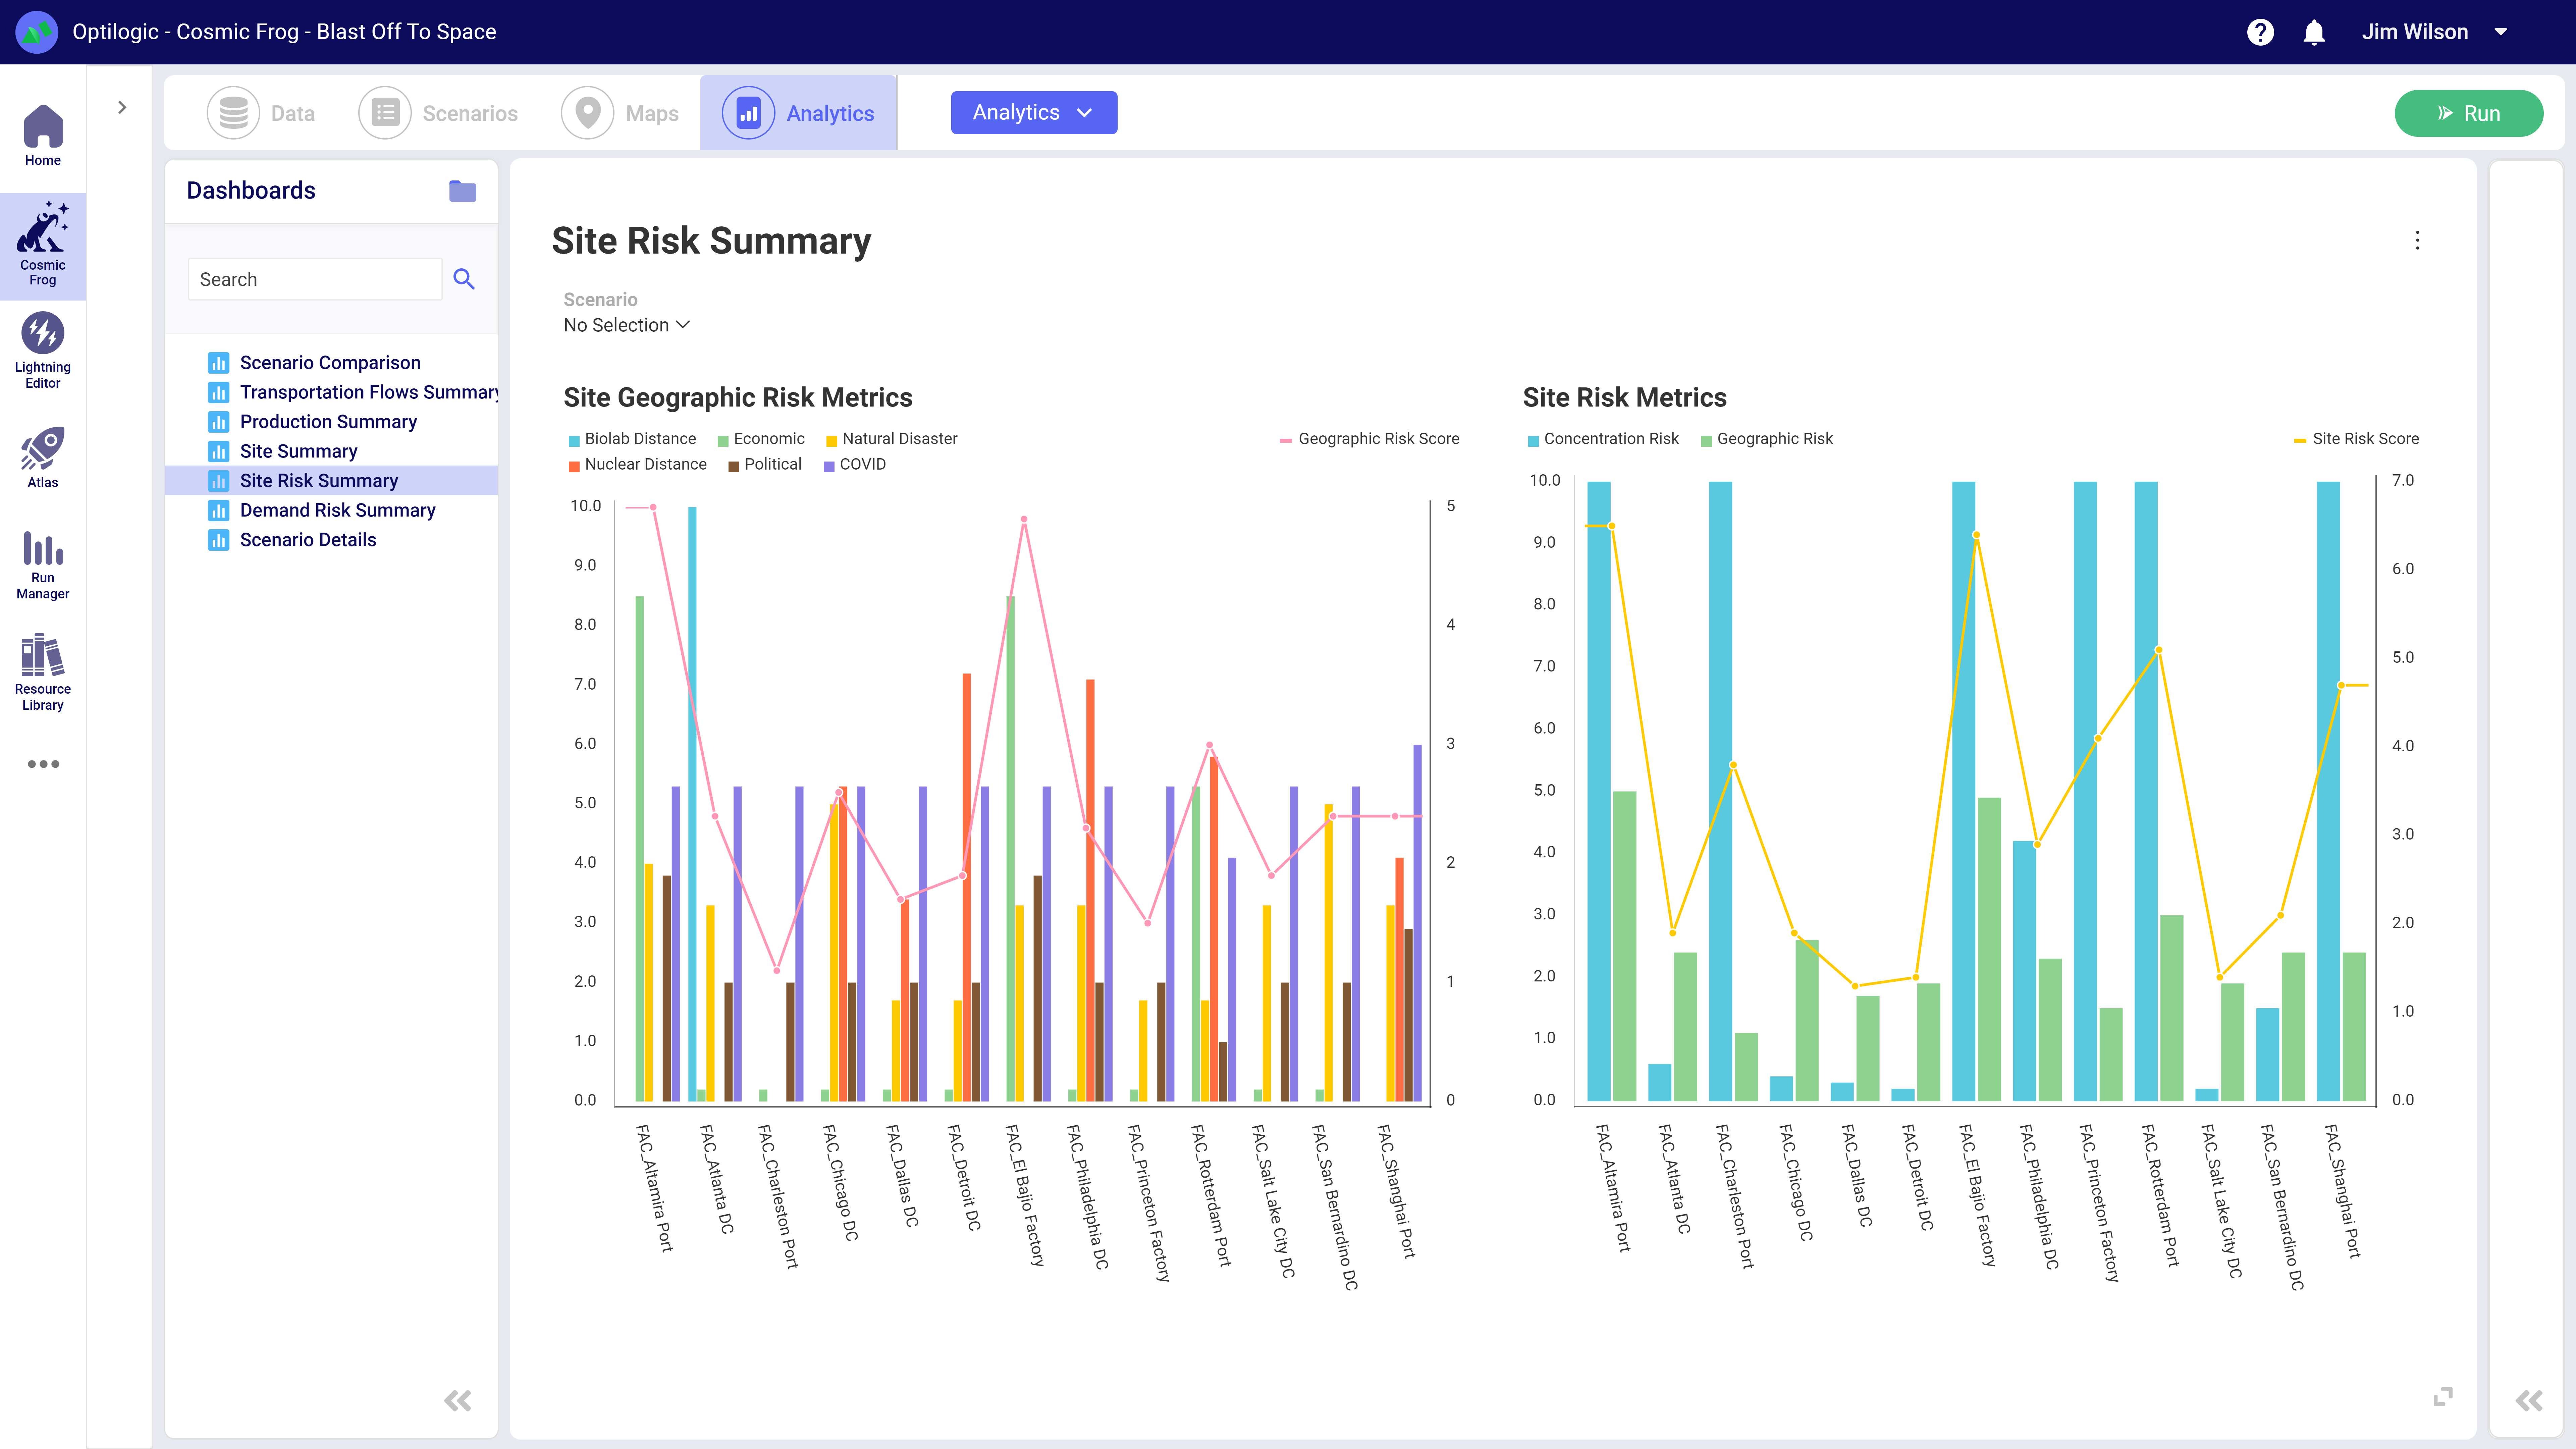Open the Home sidebar icon
Viewport: 2576px width, 1449px height.
pyautogui.click(x=42, y=135)
